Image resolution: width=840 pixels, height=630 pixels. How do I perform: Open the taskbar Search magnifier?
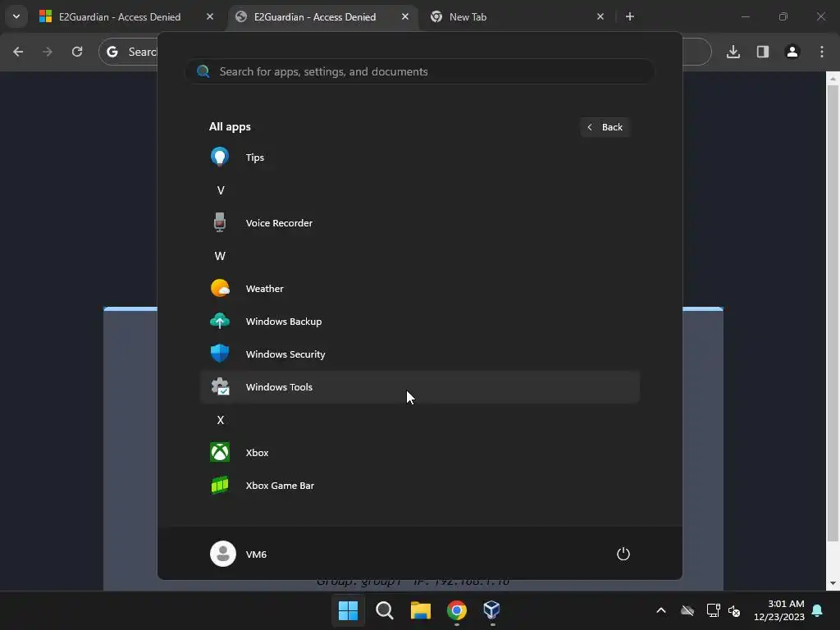[x=384, y=609]
